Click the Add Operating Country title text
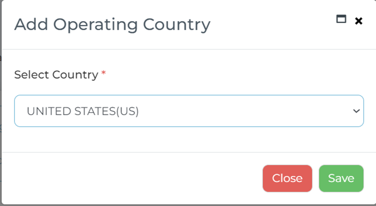Screen dimensions: 376x206 point(112,25)
